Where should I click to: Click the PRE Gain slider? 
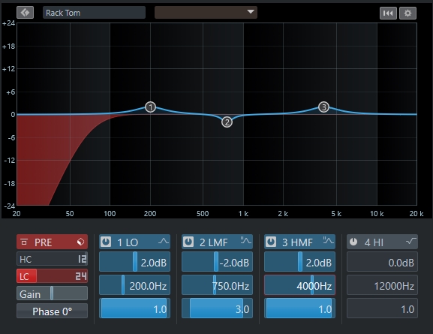tap(53, 293)
